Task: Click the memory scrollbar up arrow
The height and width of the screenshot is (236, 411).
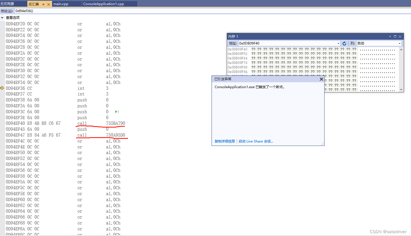Action: [x=401, y=49]
